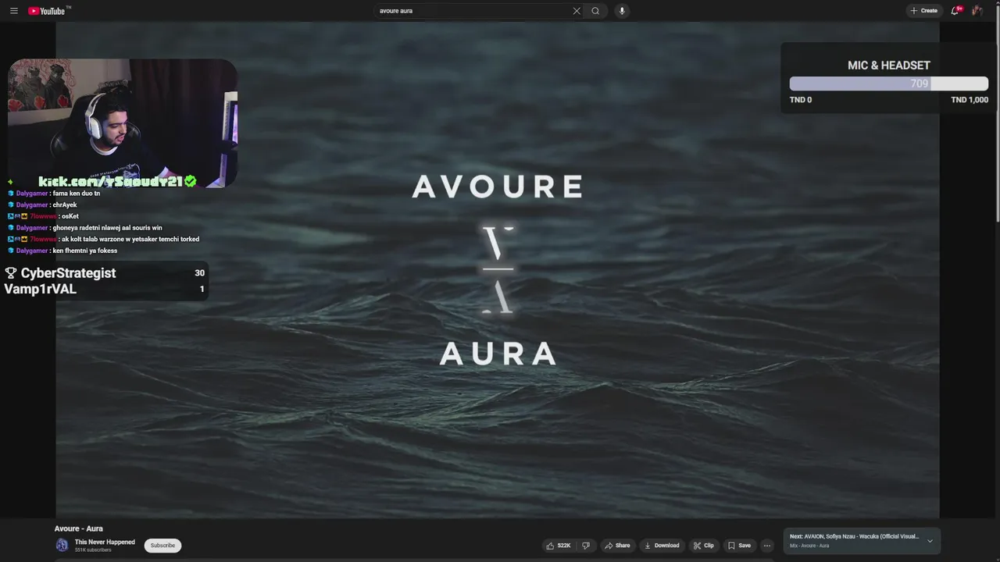Image resolution: width=1000 pixels, height=562 pixels.
Task: Click the video title 'Avoure - Aura'
Action: point(79,528)
